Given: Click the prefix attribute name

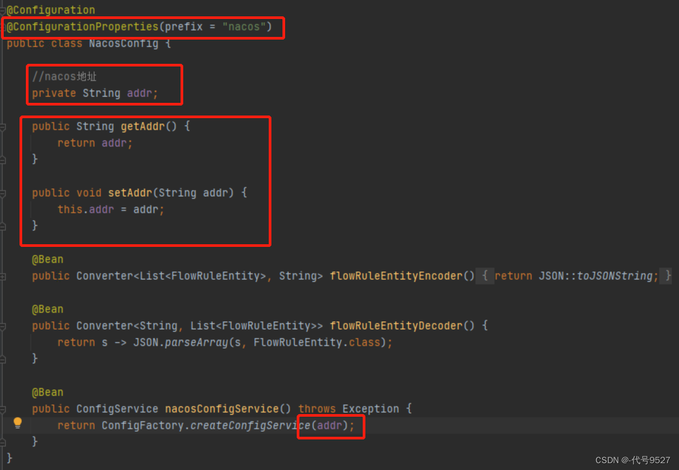Looking at the screenshot, I should [x=184, y=26].
